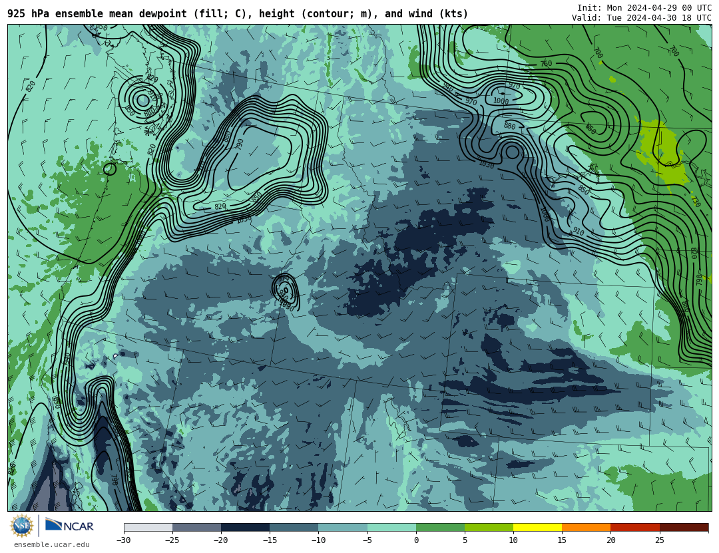Click the 910 height contour label

pos(579,232)
